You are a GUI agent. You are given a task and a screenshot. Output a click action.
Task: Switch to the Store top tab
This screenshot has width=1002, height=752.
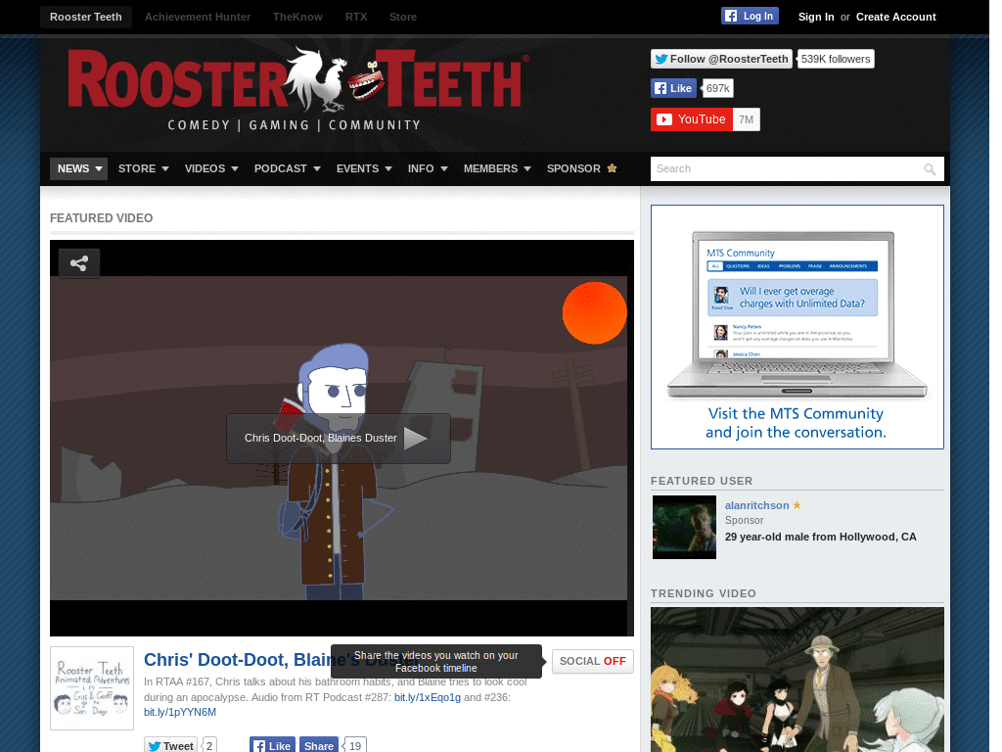pyautogui.click(x=402, y=17)
